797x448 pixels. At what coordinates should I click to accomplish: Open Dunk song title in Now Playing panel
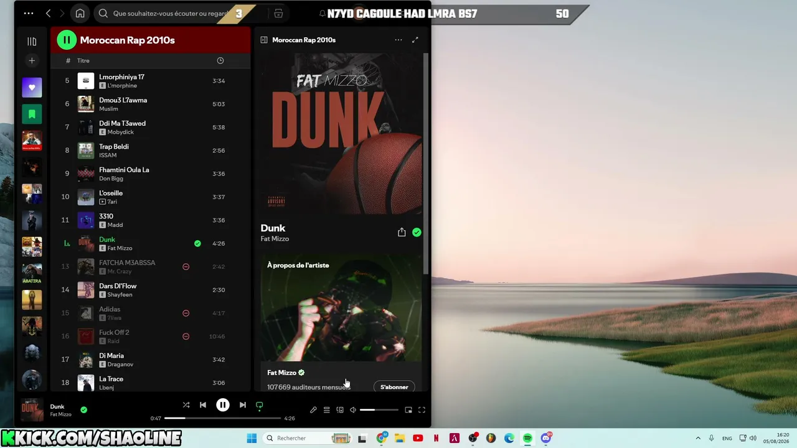tap(273, 228)
